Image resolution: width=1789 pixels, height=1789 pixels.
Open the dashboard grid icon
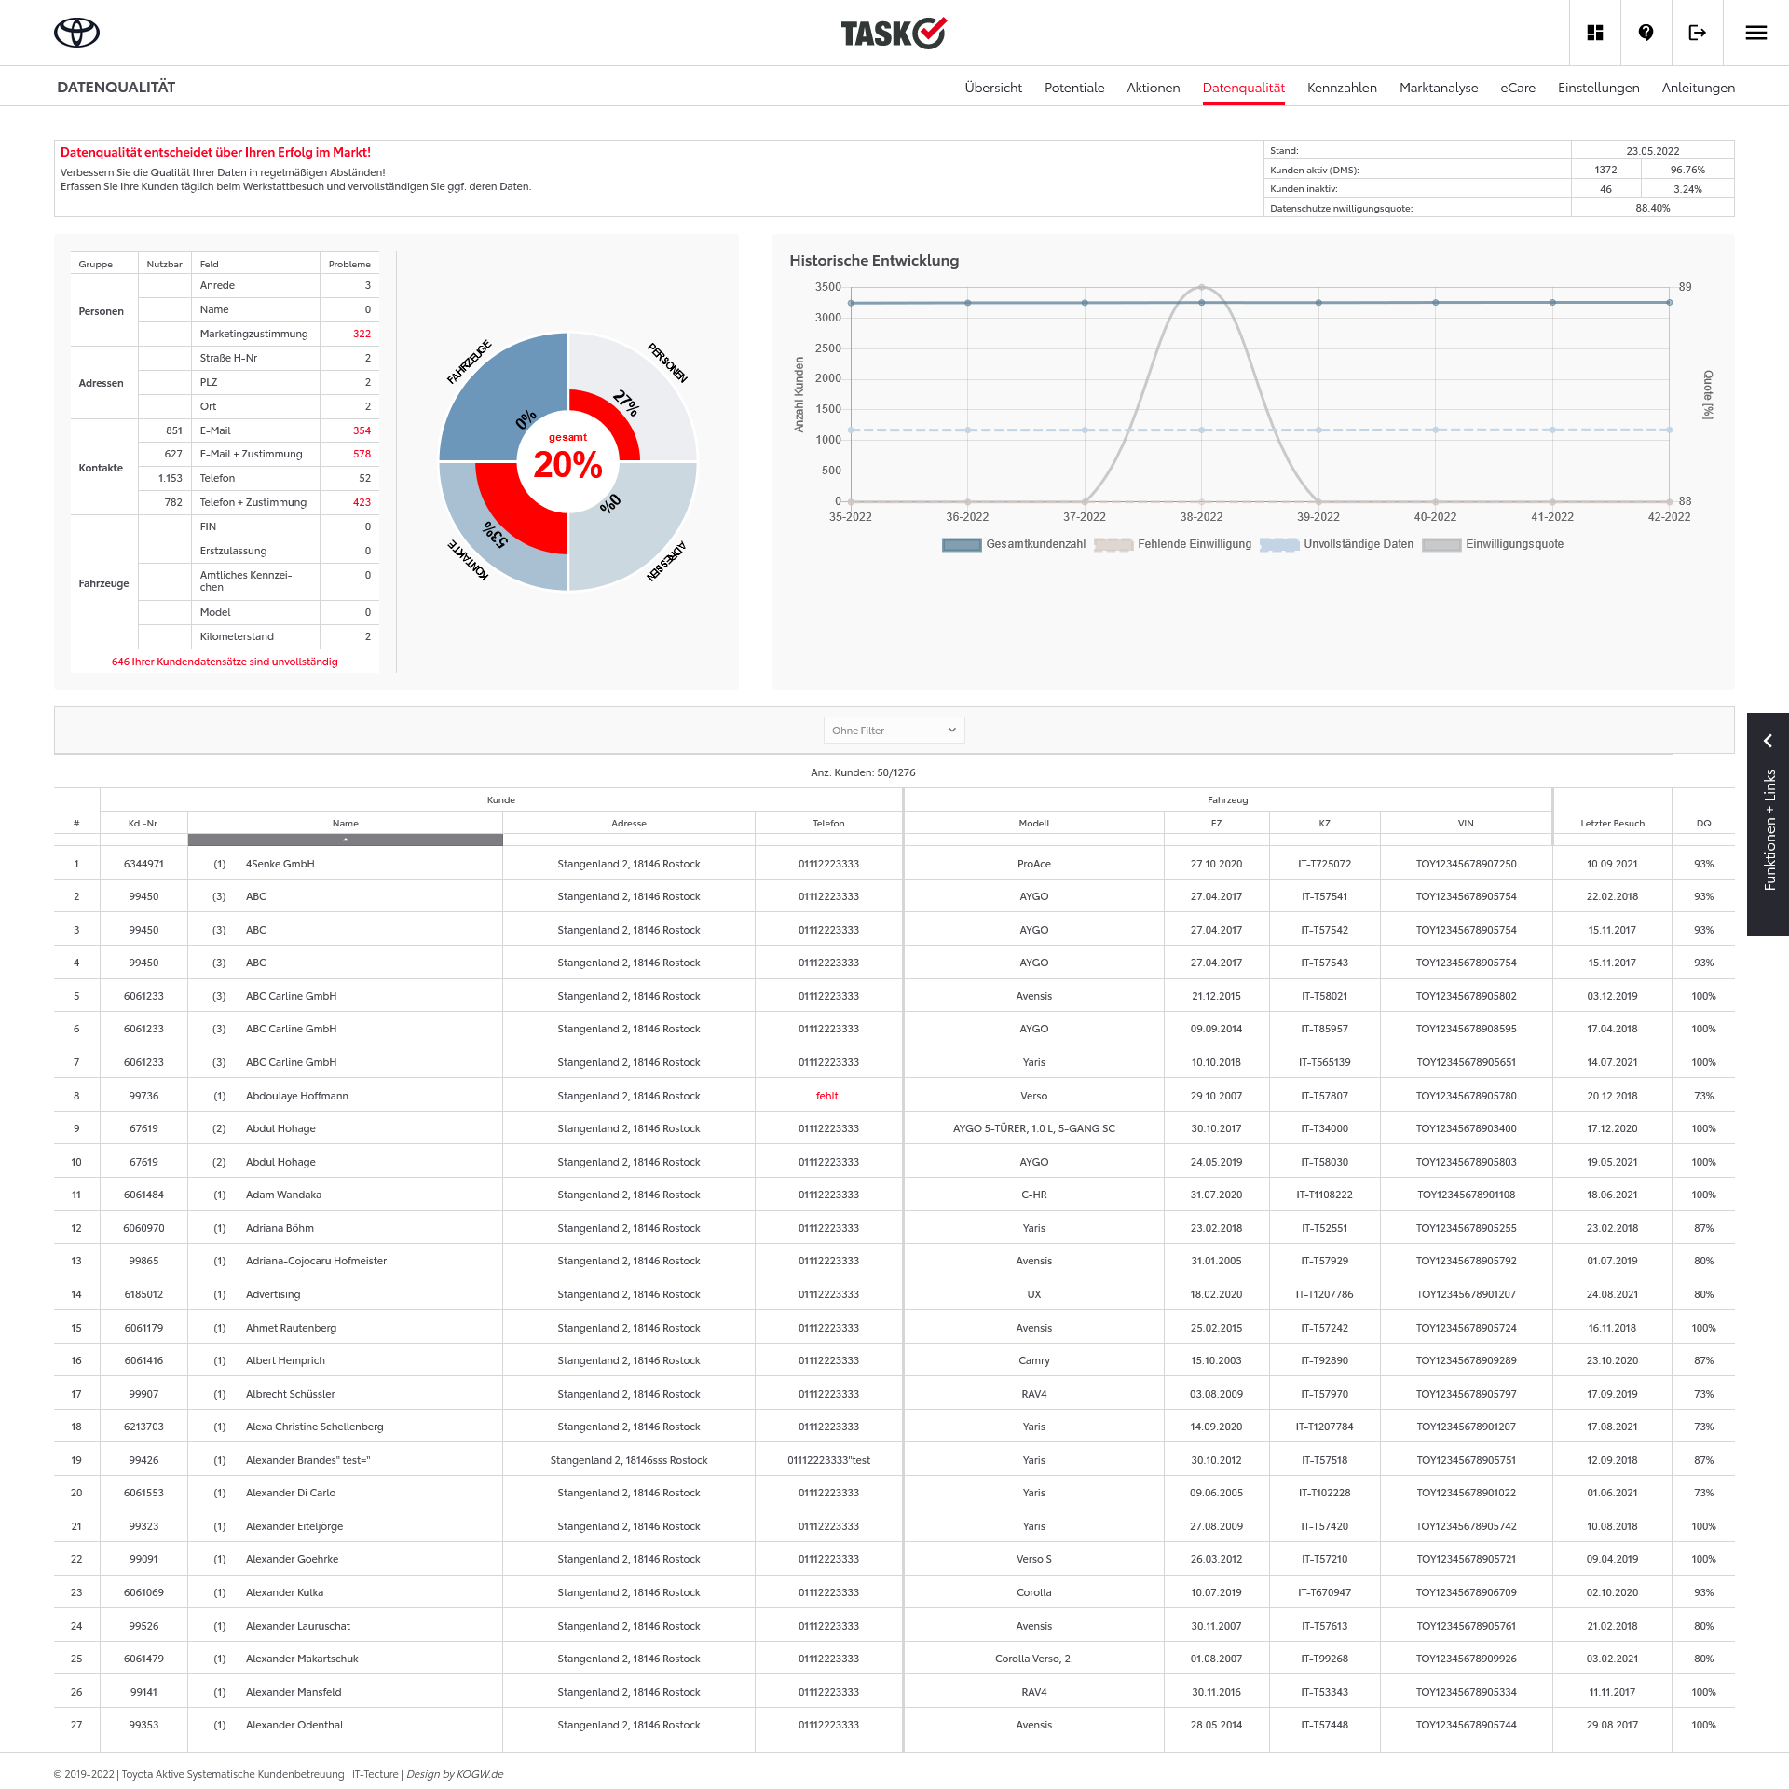pyautogui.click(x=1594, y=33)
